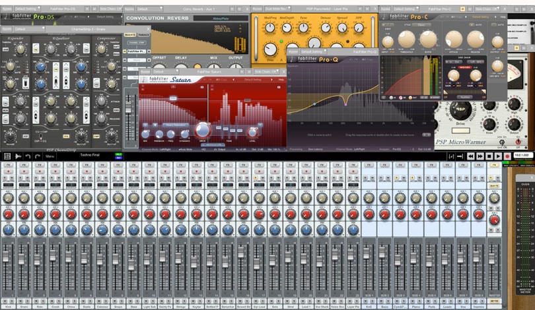
Task: Arm record on the Kick channel
Action: pyautogui.click(x=8, y=171)
